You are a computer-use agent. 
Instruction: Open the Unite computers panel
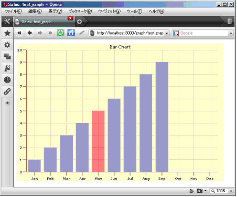(7, 56)
